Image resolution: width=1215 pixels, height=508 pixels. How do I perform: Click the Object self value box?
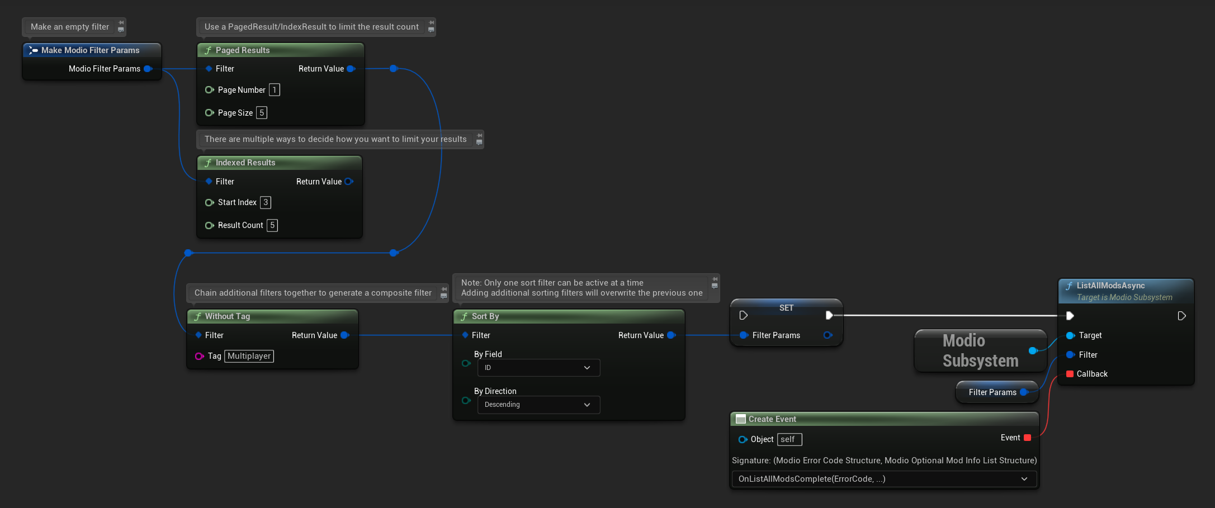789,439
